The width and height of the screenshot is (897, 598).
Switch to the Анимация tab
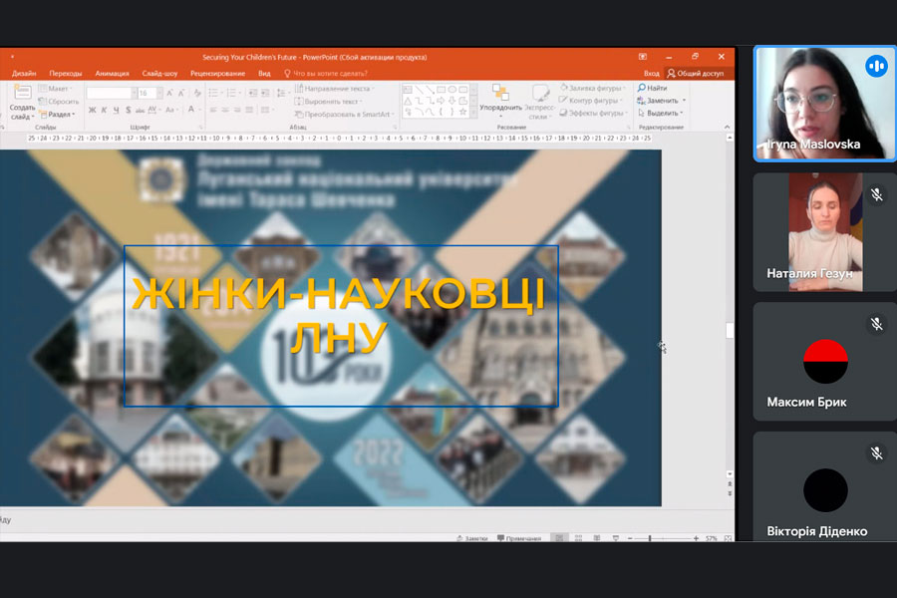click(x=112, y=73)
